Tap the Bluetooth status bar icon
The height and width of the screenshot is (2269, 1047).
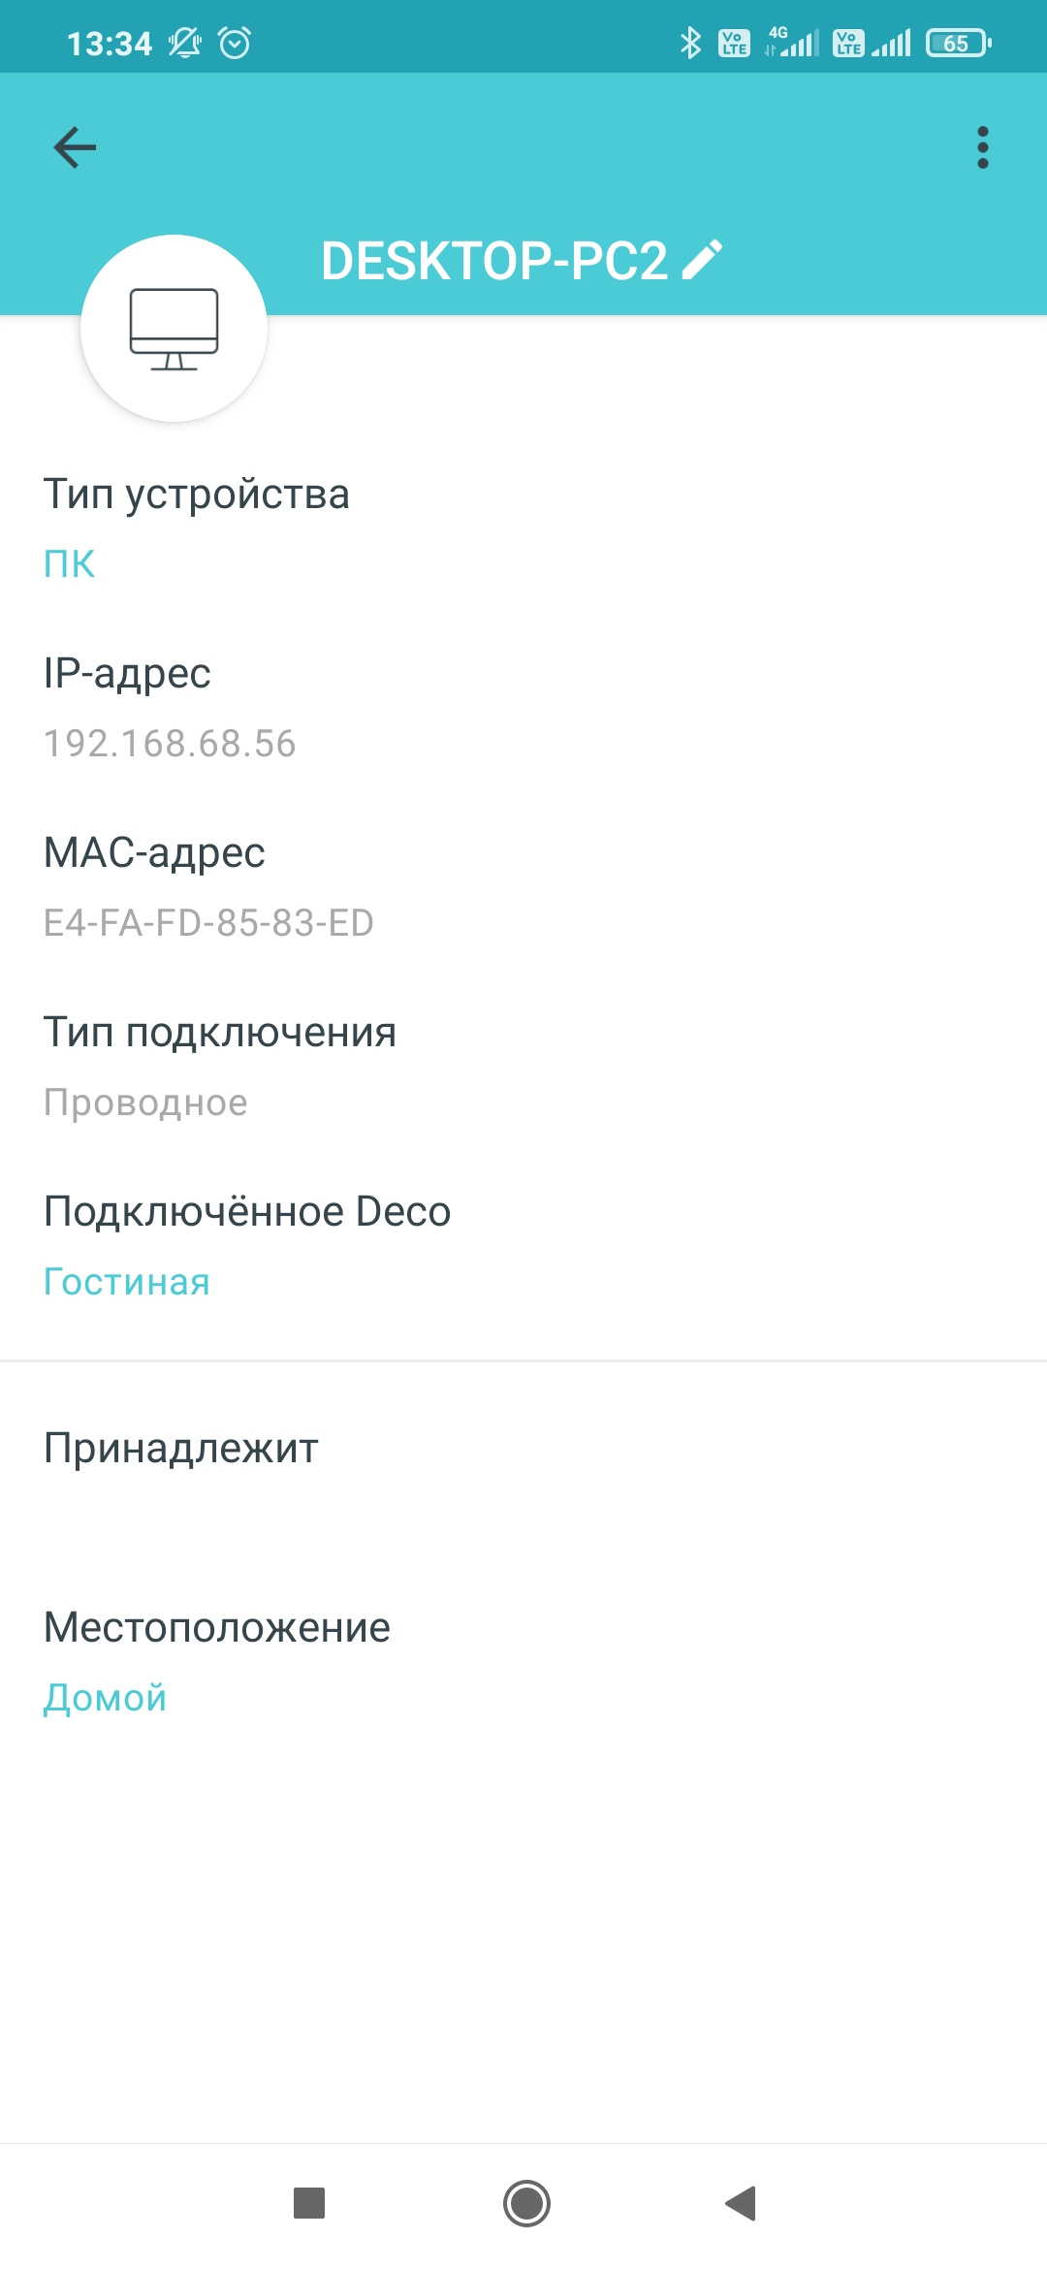coord(689,43)
